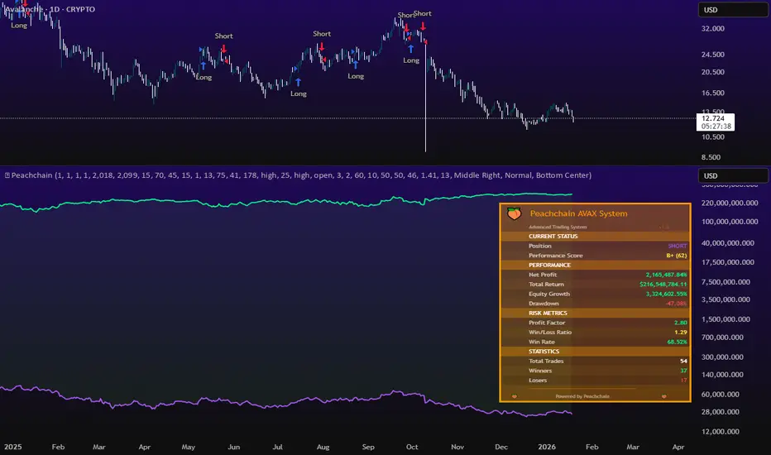Click the Winners count 37
The width and height of the screenshot is (771, 455).
[x=683, y=371]
